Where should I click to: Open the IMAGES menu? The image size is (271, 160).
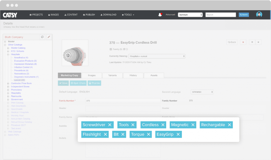click(x=53, y=15)
